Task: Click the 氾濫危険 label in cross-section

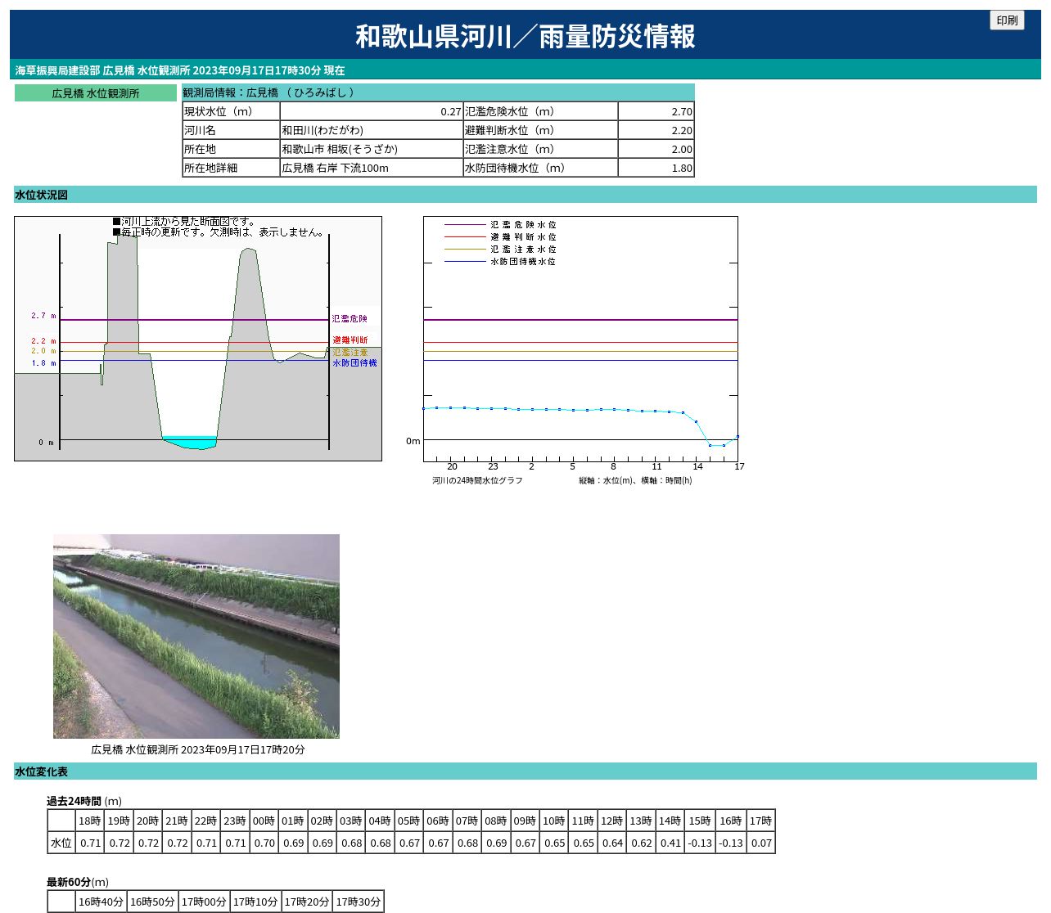Action: [350, 319]
